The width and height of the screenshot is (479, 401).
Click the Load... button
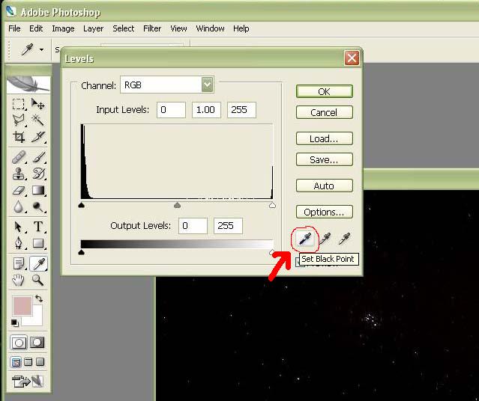click(324, 138)
